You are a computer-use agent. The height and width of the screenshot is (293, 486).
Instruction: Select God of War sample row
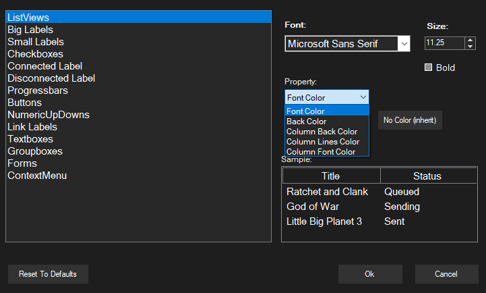(x=313, y=207)
